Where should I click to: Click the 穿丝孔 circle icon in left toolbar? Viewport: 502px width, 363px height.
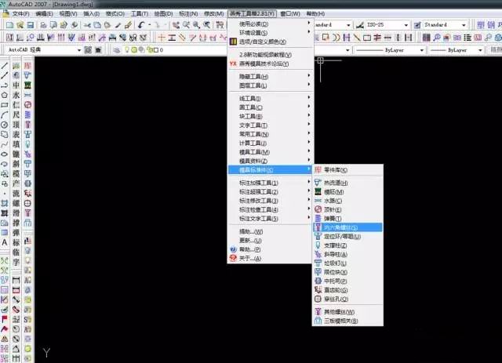[28, 203]
